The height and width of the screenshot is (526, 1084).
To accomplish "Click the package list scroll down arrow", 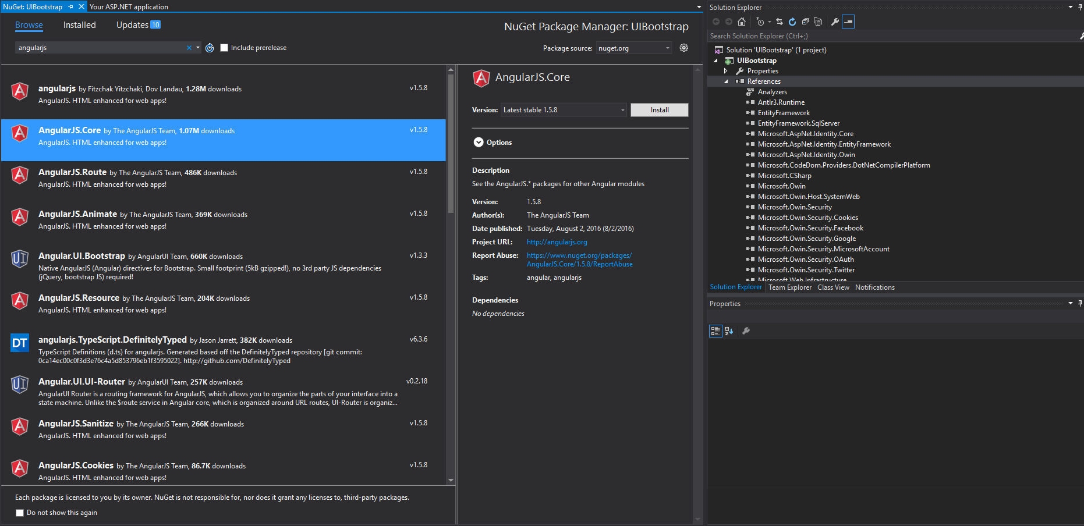I will [x=451, y=481].
